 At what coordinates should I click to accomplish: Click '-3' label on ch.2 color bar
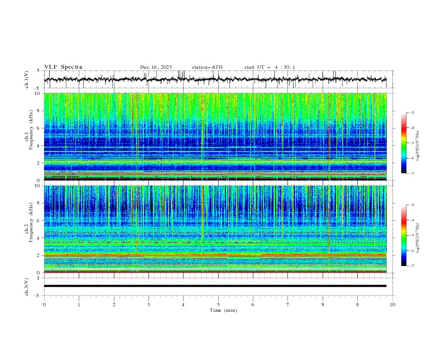[412, 205]
